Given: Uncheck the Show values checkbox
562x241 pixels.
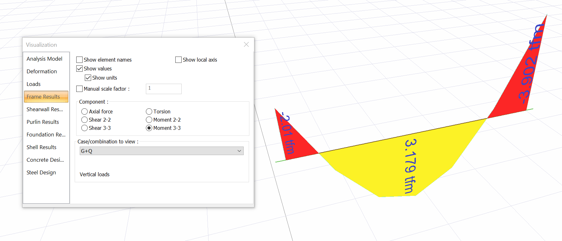Looking at the screenshot, I should (x=79, y=69).
